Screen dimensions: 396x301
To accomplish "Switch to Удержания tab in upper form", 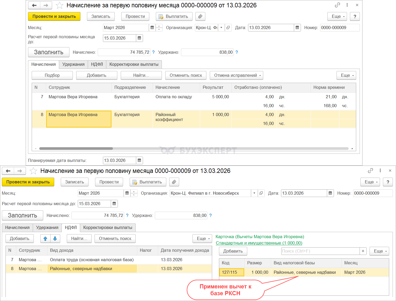I will pyautogui.click(x=73, y=64).
